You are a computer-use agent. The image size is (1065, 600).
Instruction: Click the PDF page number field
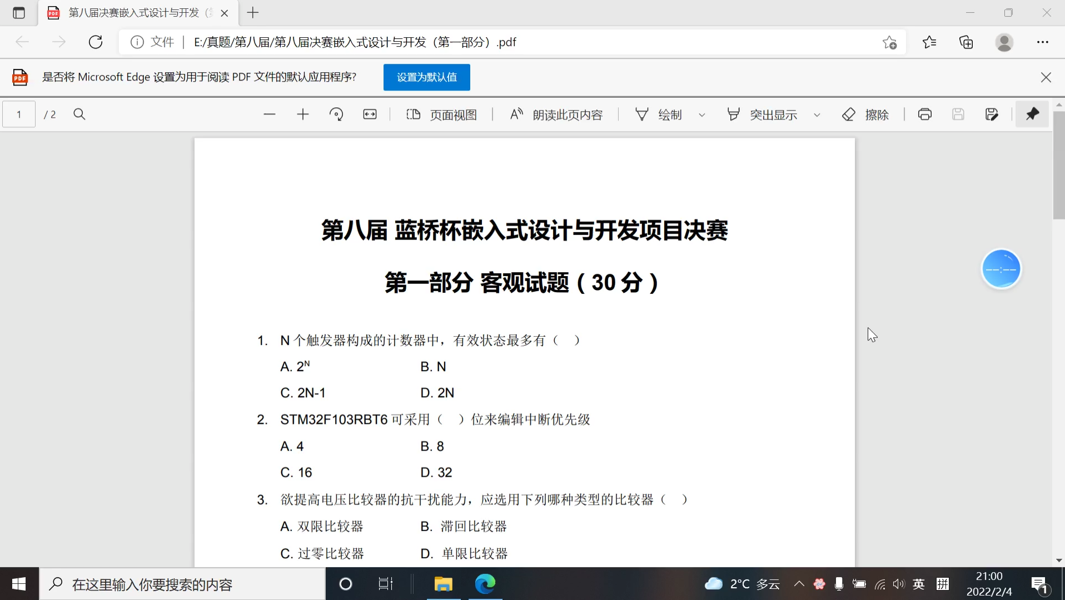click(x=19, y=114)
